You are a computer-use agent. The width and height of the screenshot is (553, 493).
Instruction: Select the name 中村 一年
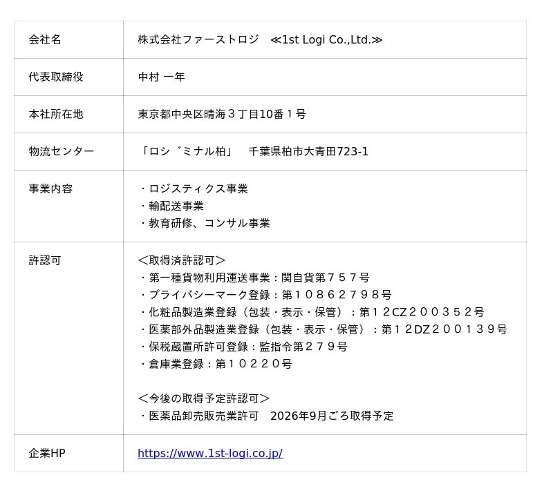coord(162,77)
